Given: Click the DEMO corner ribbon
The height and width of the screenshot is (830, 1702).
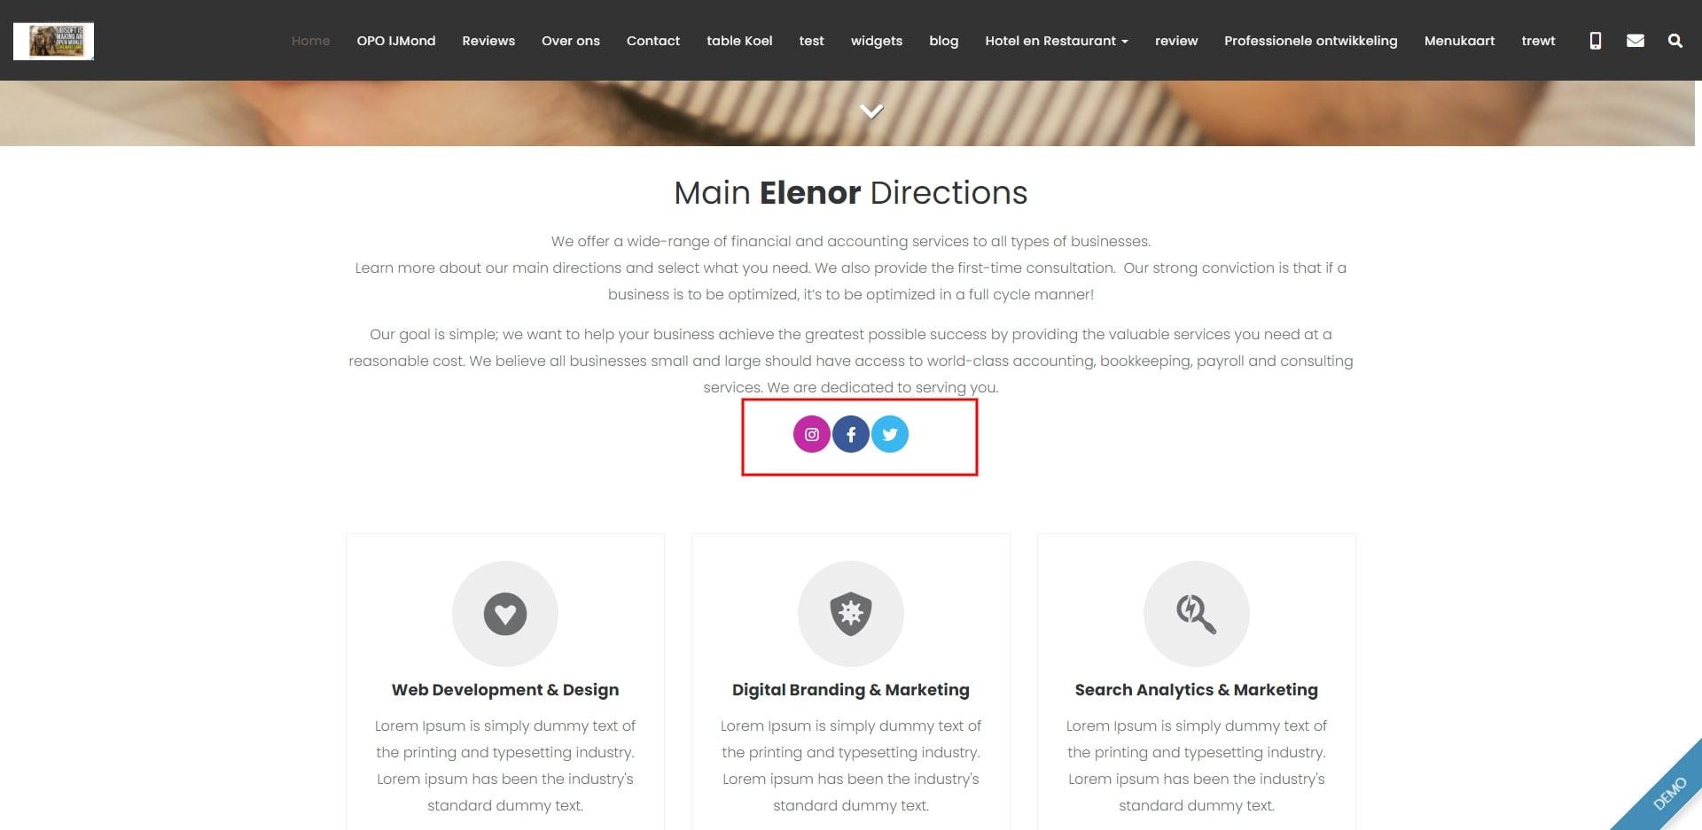Looking at the screenshot, I should 1667,793.
